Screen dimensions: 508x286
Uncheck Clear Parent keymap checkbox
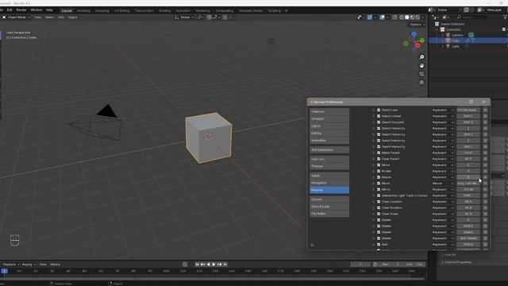point(379,159)
